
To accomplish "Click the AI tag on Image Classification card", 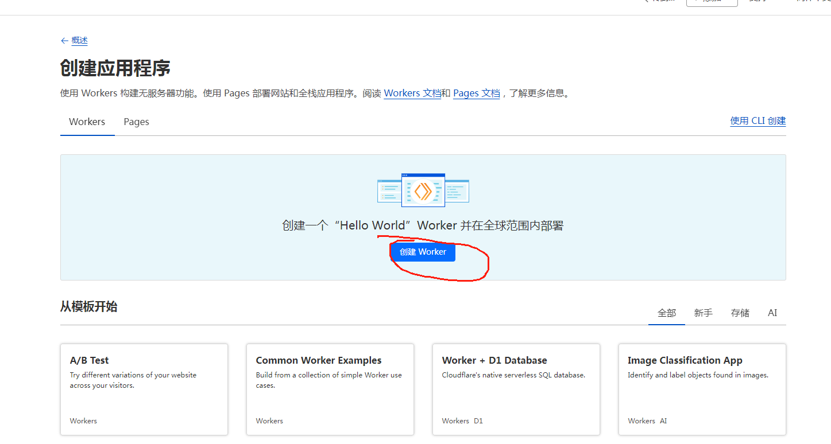I will (x=663, y=421).
